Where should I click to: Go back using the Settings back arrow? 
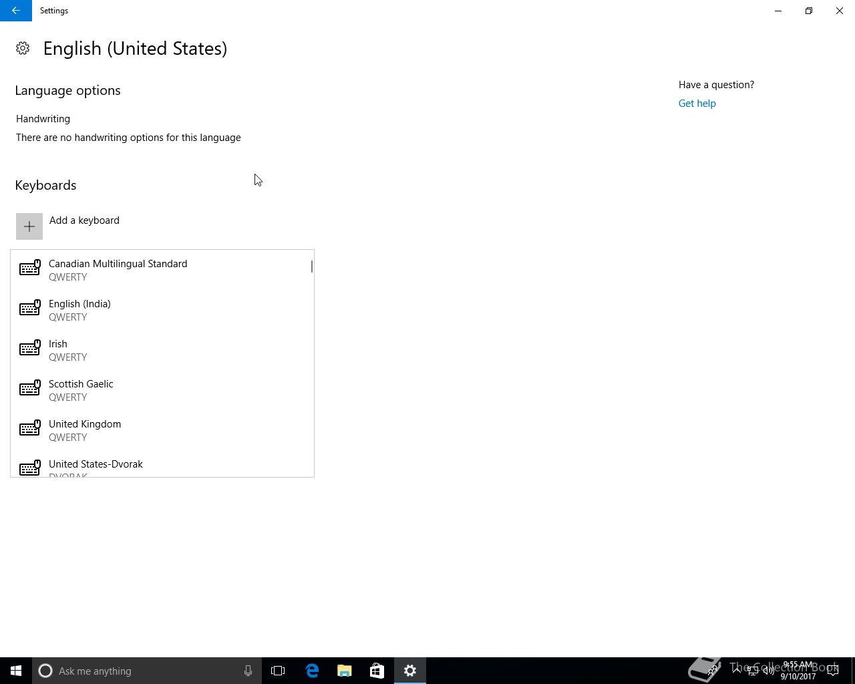[15, 11]
